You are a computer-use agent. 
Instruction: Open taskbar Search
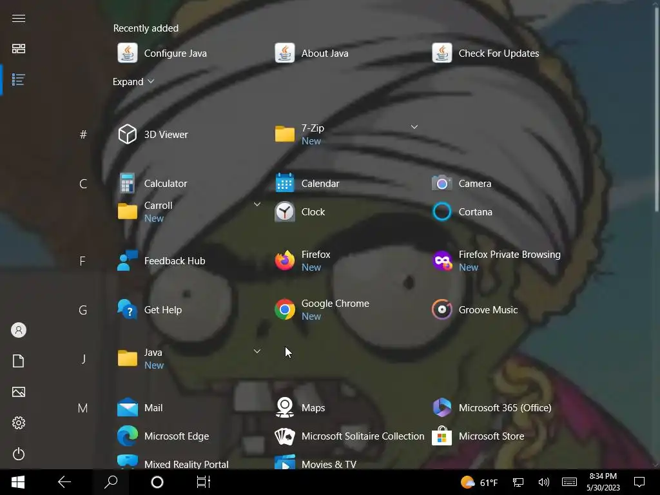pos(111,482)
